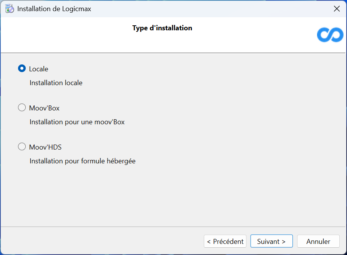Click the blue Logicmax infinity logo

click(x=330, y=35)
